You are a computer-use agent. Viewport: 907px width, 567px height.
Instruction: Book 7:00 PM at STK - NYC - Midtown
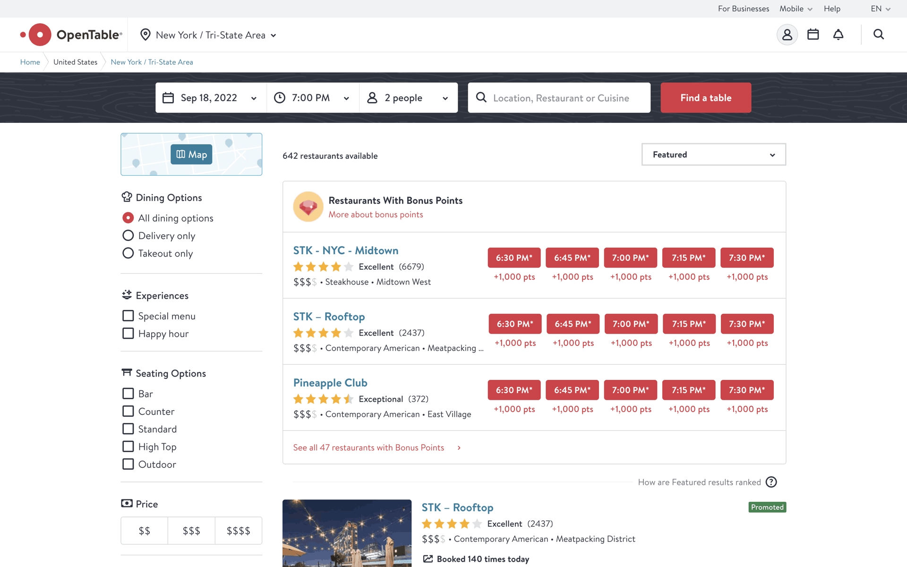tap(631, 258)
